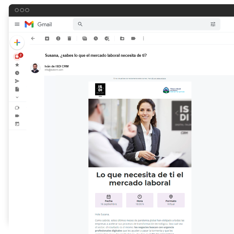Screen dimensions: 234x234
Task: Focus the mail search field
Action: pos(146,24)
